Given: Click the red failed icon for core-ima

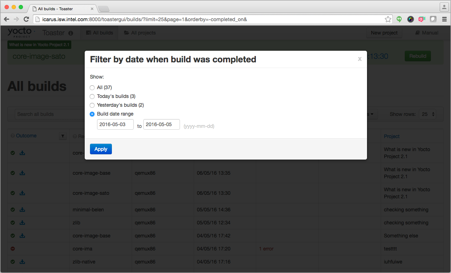Looking at the screenshot, I should point(13,249).
